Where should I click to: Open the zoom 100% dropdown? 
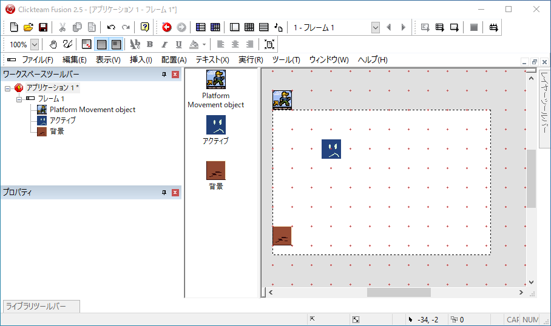click(35, 45)
